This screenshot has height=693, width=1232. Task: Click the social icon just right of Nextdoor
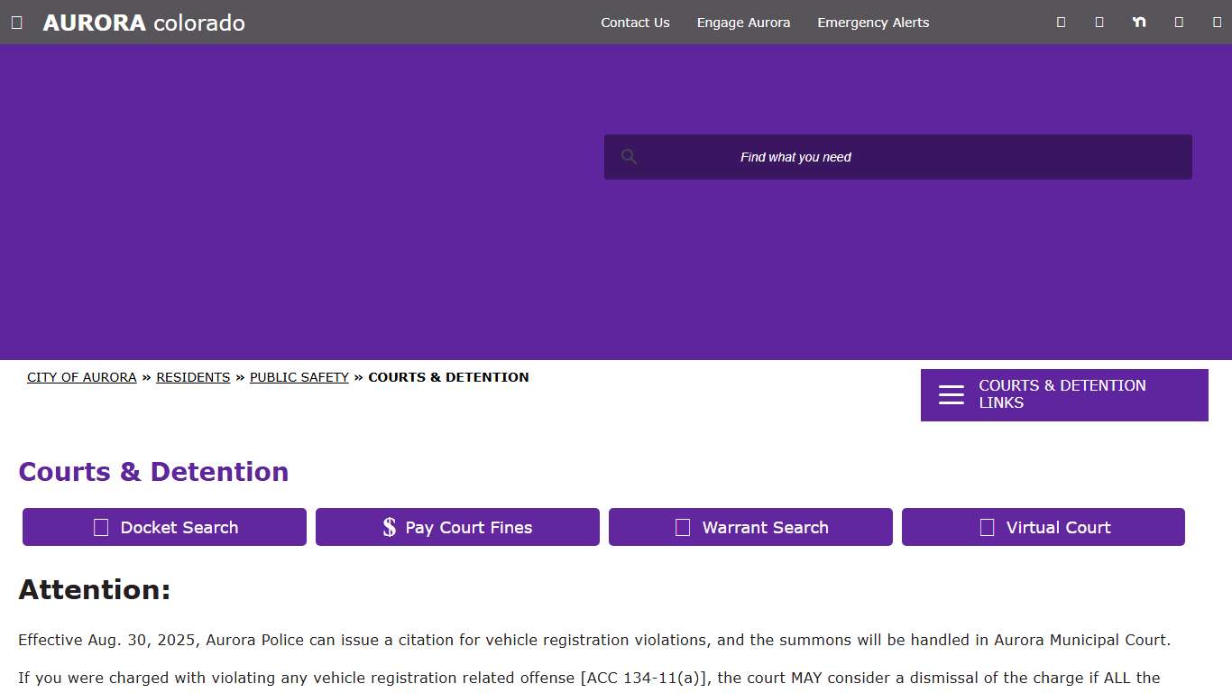[1179, 23]
